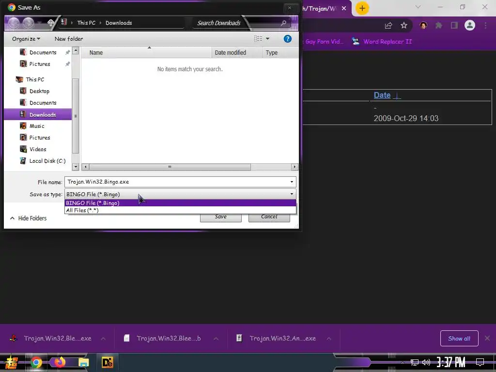Choose BINGO File (*.Bingo) option
The width and height of the screenshot is (496, 372).
(x=180, y=203)
